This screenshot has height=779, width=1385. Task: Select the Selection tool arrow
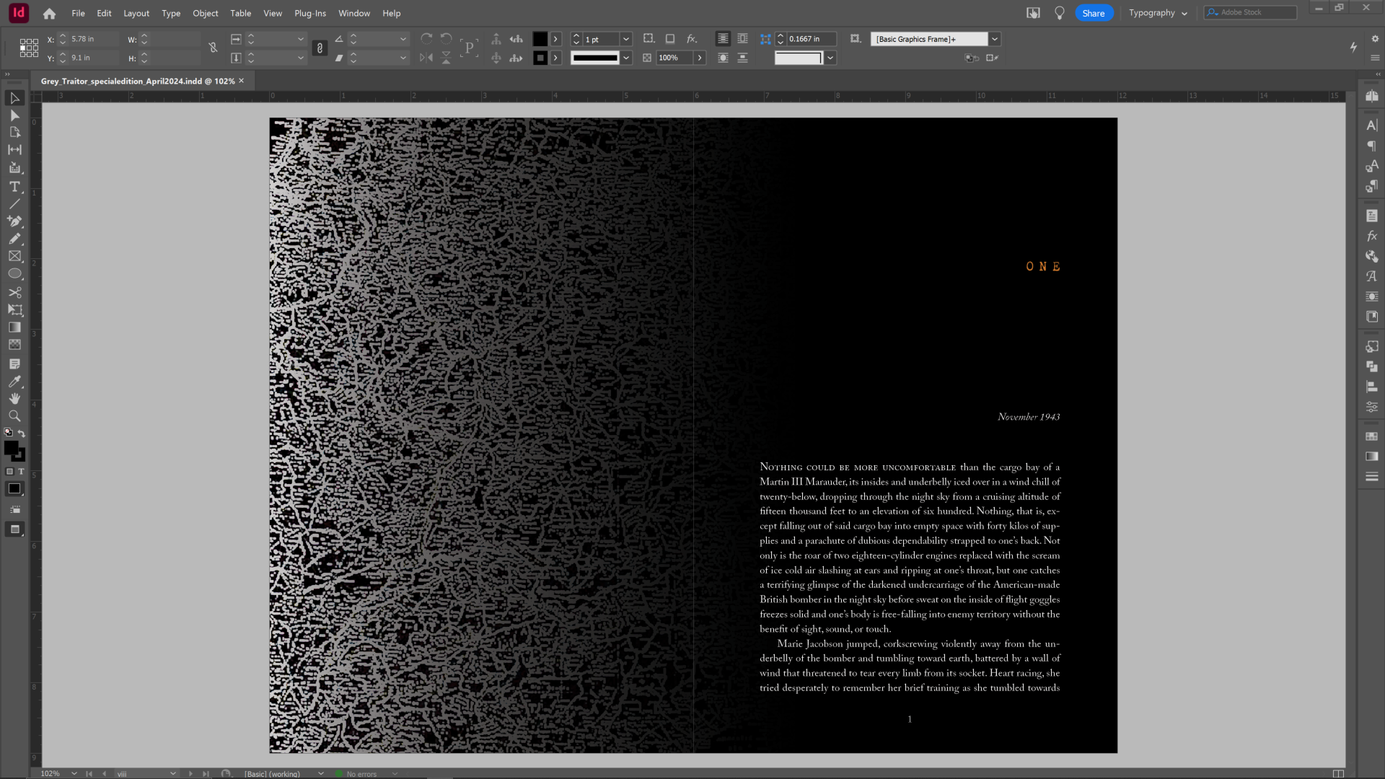tap(14, 98)
